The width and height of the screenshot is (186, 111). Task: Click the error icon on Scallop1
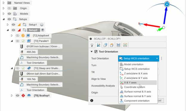(x=23, y=95)
